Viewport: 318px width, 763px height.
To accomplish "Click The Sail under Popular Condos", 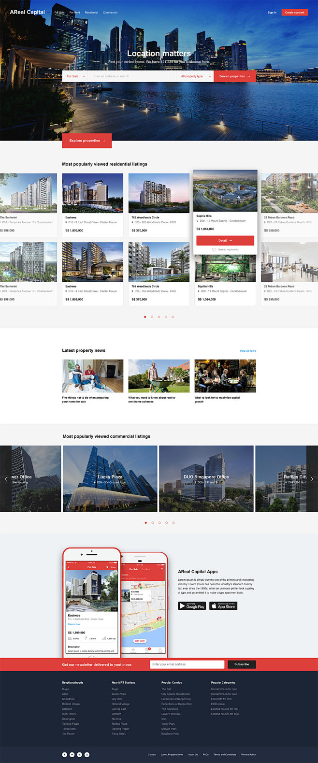I will click(166, 689).
